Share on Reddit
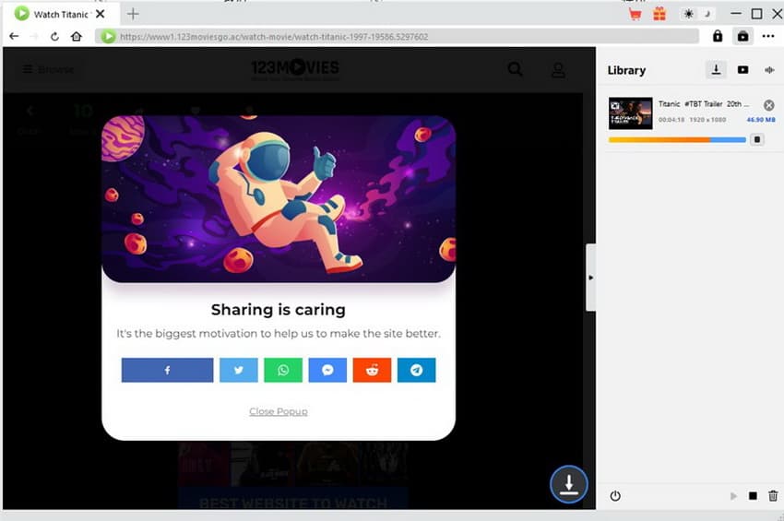 [372, 370]
